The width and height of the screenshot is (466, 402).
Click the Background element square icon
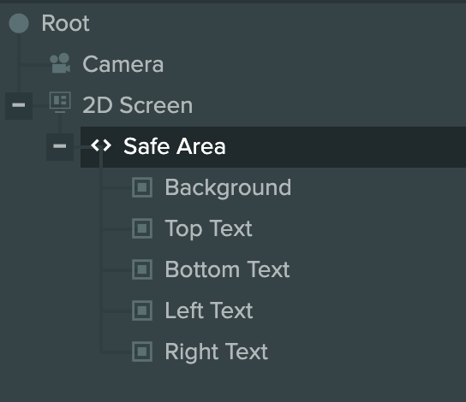coord(142,187)
